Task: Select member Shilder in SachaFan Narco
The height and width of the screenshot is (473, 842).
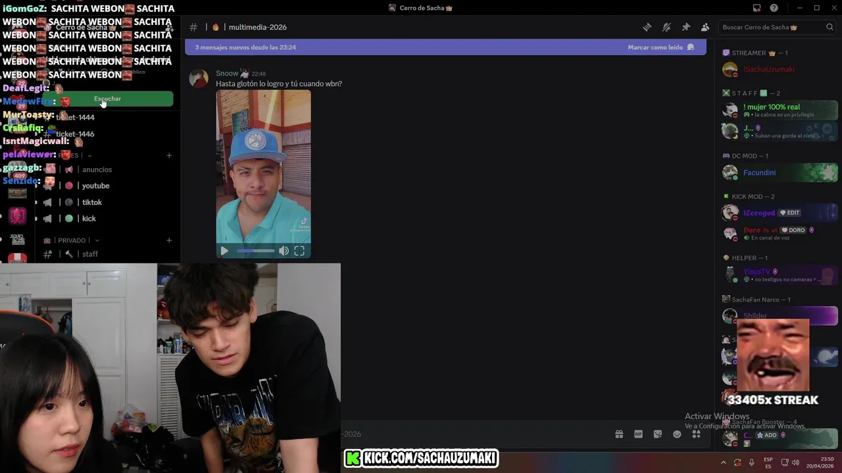Action: click(x=780, y=315)
